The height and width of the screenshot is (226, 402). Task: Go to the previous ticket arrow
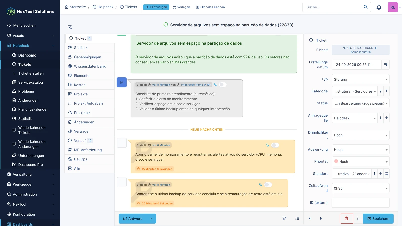pos(310,218)
